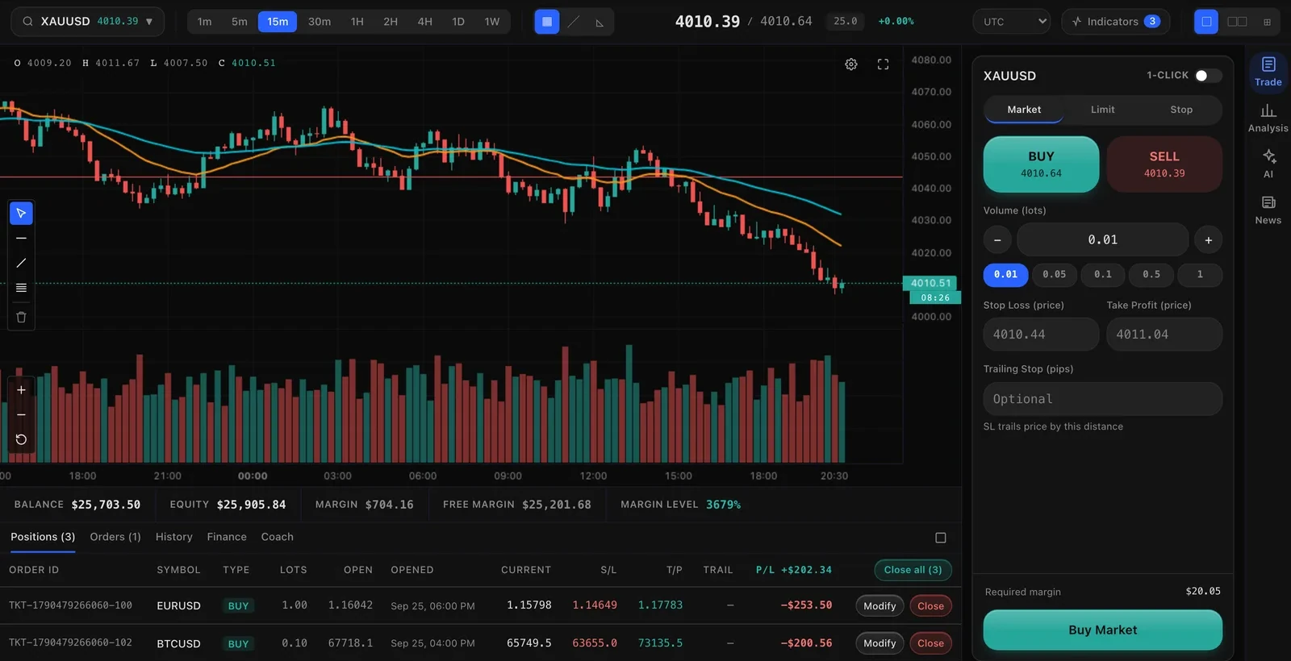Image resolution: width=1291 pixels, height=661 pixels.
Task: Open the History tab
Action: [174, 537]
